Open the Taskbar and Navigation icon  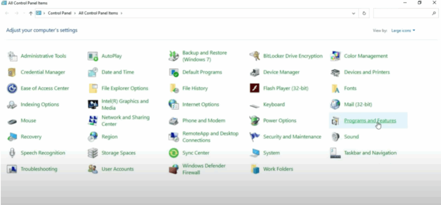coord(335,153)
